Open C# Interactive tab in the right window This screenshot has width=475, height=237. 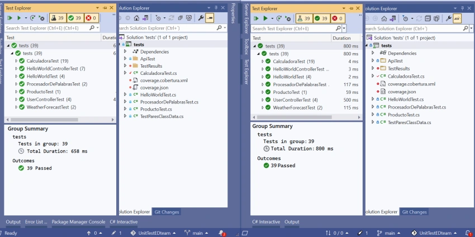coord(266,222)
